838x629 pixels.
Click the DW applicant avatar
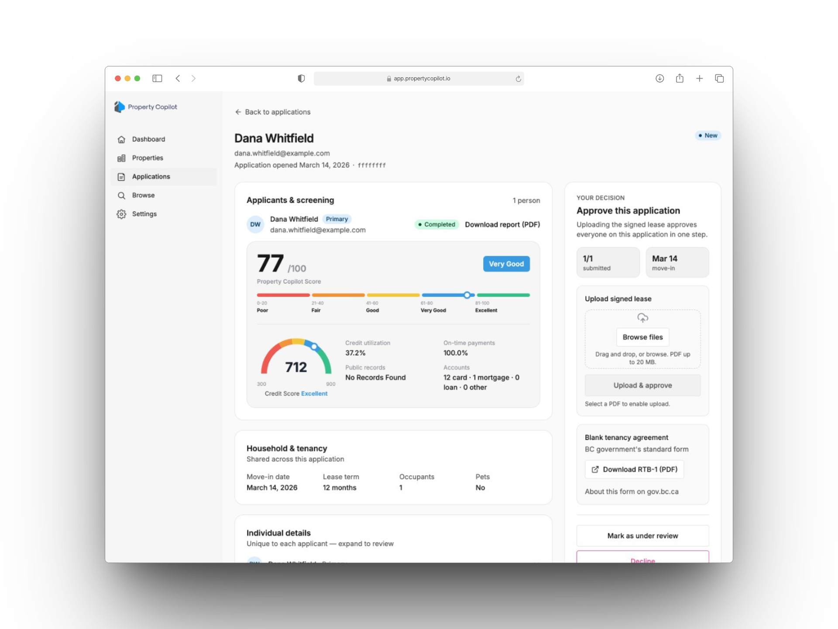click(255, 225)
